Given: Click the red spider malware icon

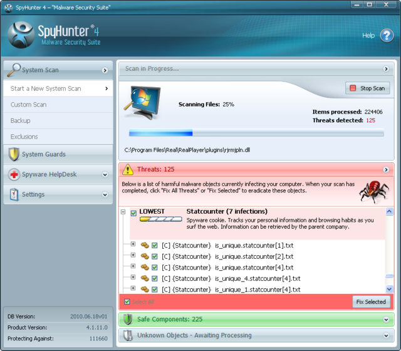Looking at the screenshot, I should click(374, 192).
